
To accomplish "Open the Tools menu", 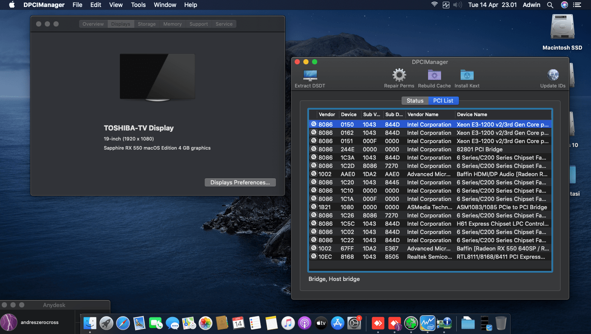I will [x=138, y=5].
